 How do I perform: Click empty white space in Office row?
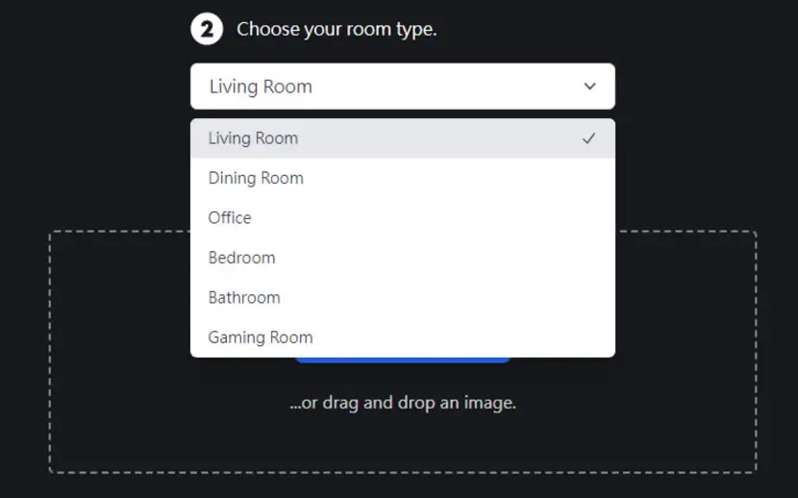433,217
